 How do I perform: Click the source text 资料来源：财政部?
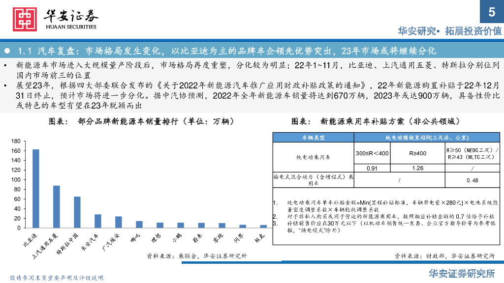(445, 255)
